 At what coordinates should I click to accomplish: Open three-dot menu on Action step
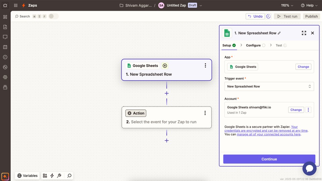(205, 113)
